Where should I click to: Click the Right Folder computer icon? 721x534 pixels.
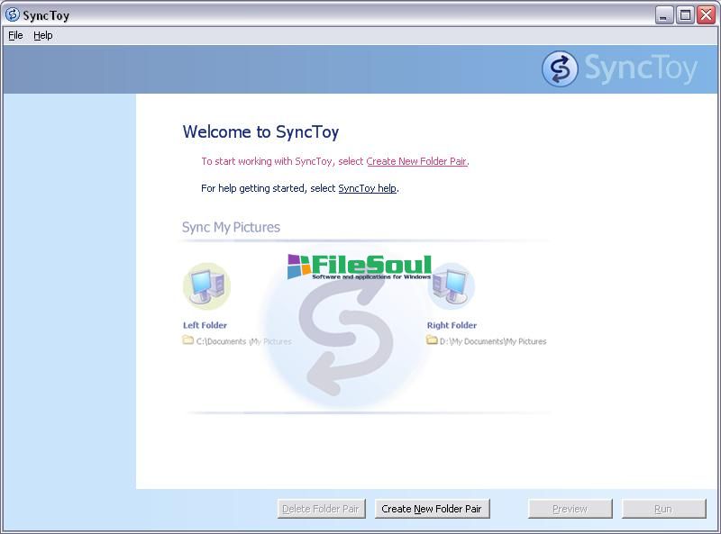coord(452,288)
